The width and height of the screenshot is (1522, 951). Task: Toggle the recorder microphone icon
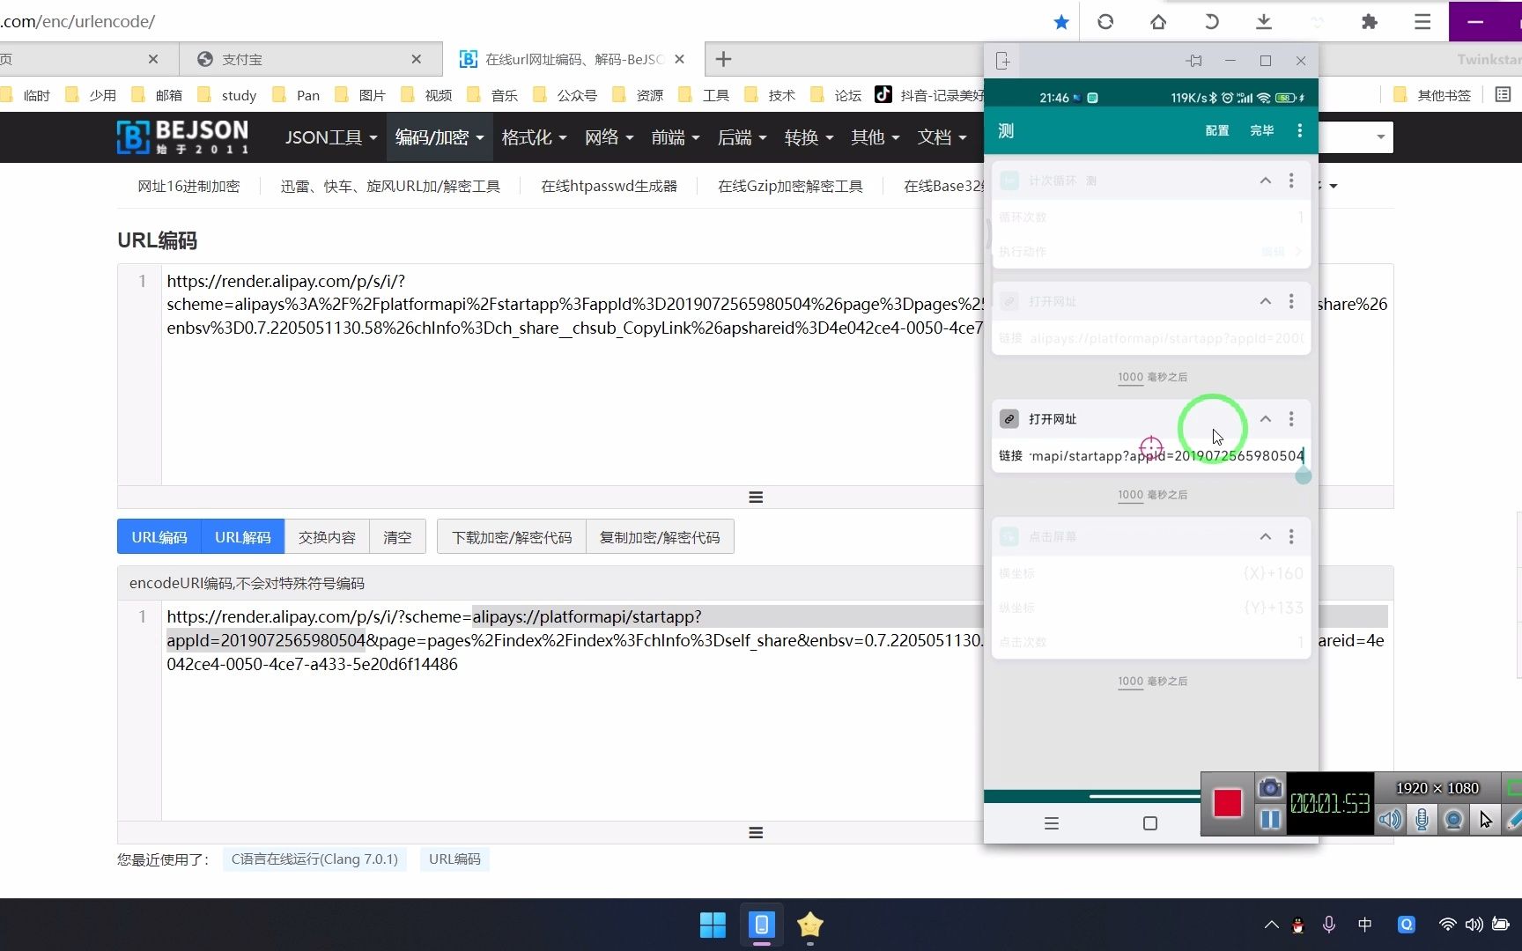(x=1422, y=820)
